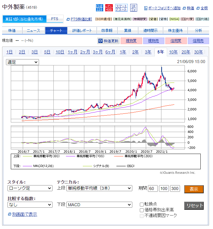This screenshot has width=213, height=229.
Task: Click the portfolio document icon
Action: (145, 8)
